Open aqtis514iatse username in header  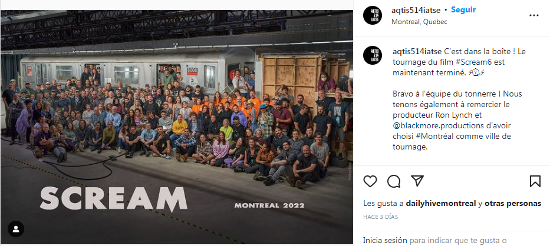pos(416,10)
